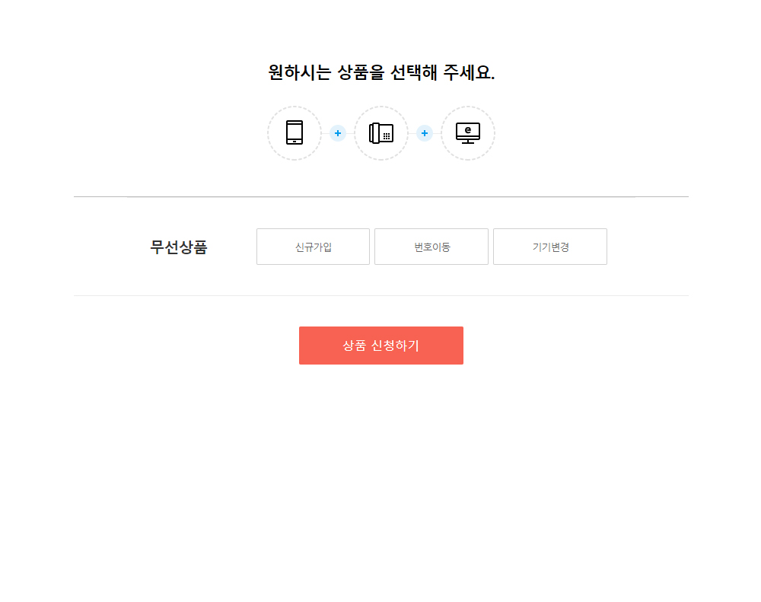Apply for product via red button

[x=381, y=346]
